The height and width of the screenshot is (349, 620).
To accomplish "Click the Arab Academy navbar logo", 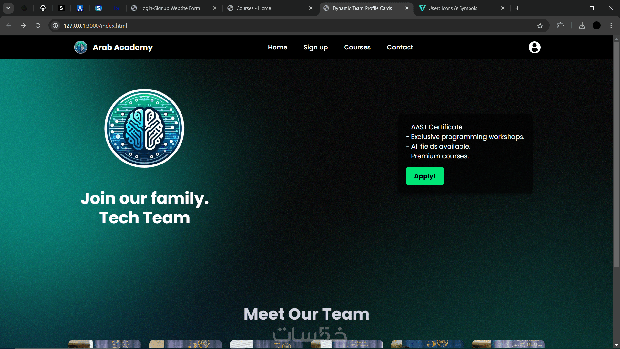I will coord(81,47).
